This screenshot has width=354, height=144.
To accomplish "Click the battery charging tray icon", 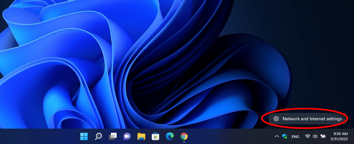I will pyautogui.click(x=323, y=136).
